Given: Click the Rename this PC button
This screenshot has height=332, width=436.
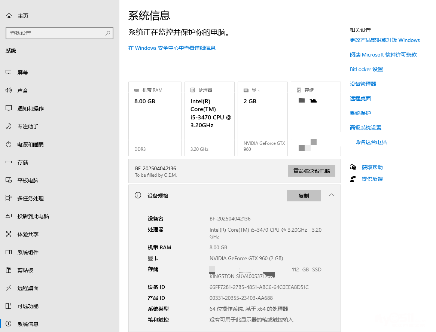Looking at the screenshot, I should coord(311,171).
